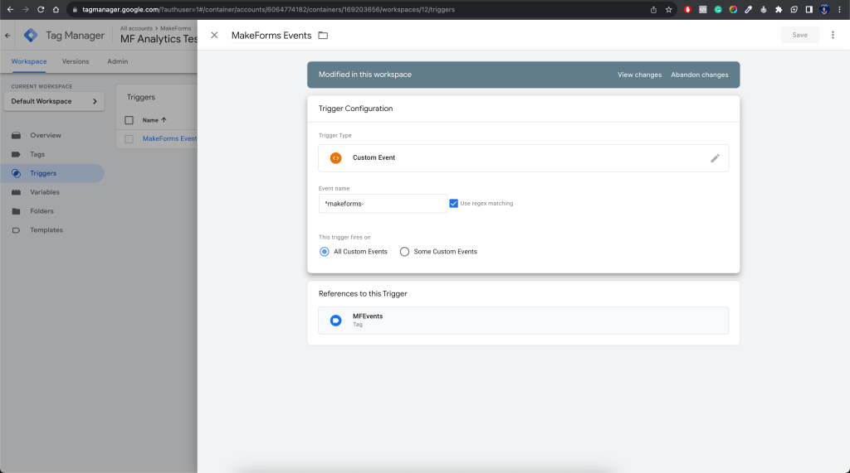Screen dimensions: 850x473
Task: Sort triggers by the Name column
Action: (x=154, y=120)
